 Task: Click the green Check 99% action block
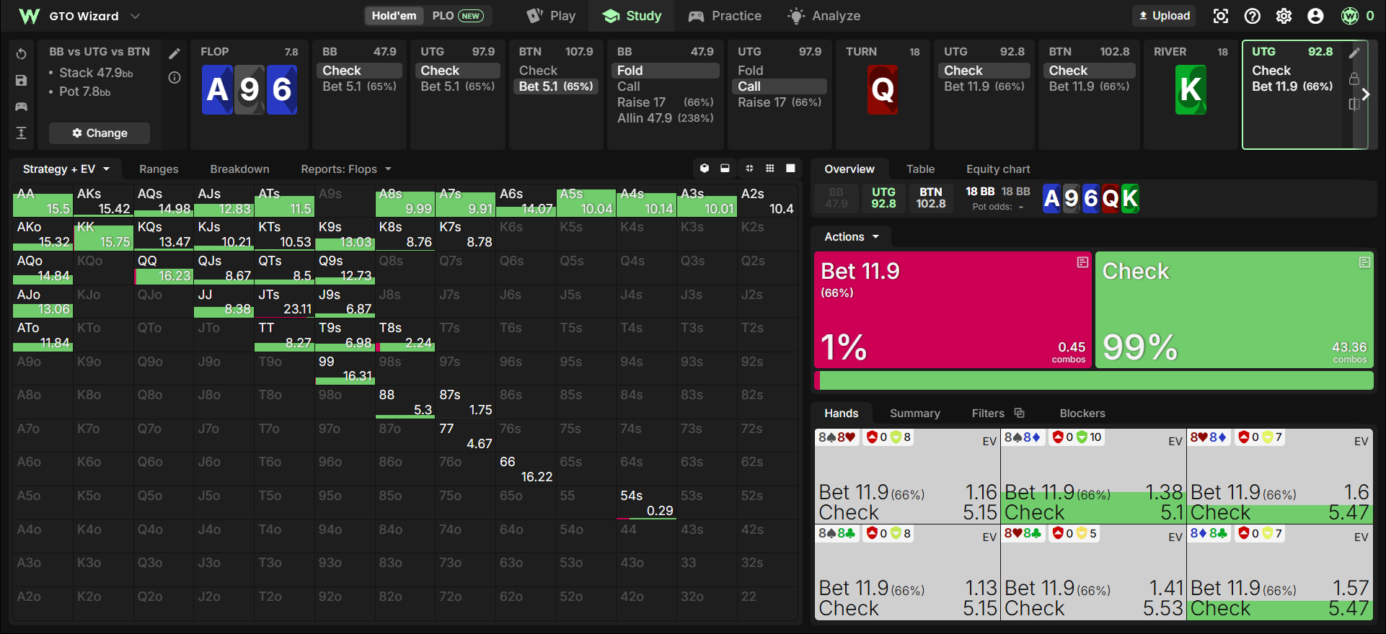click(x=1235, y=310)
